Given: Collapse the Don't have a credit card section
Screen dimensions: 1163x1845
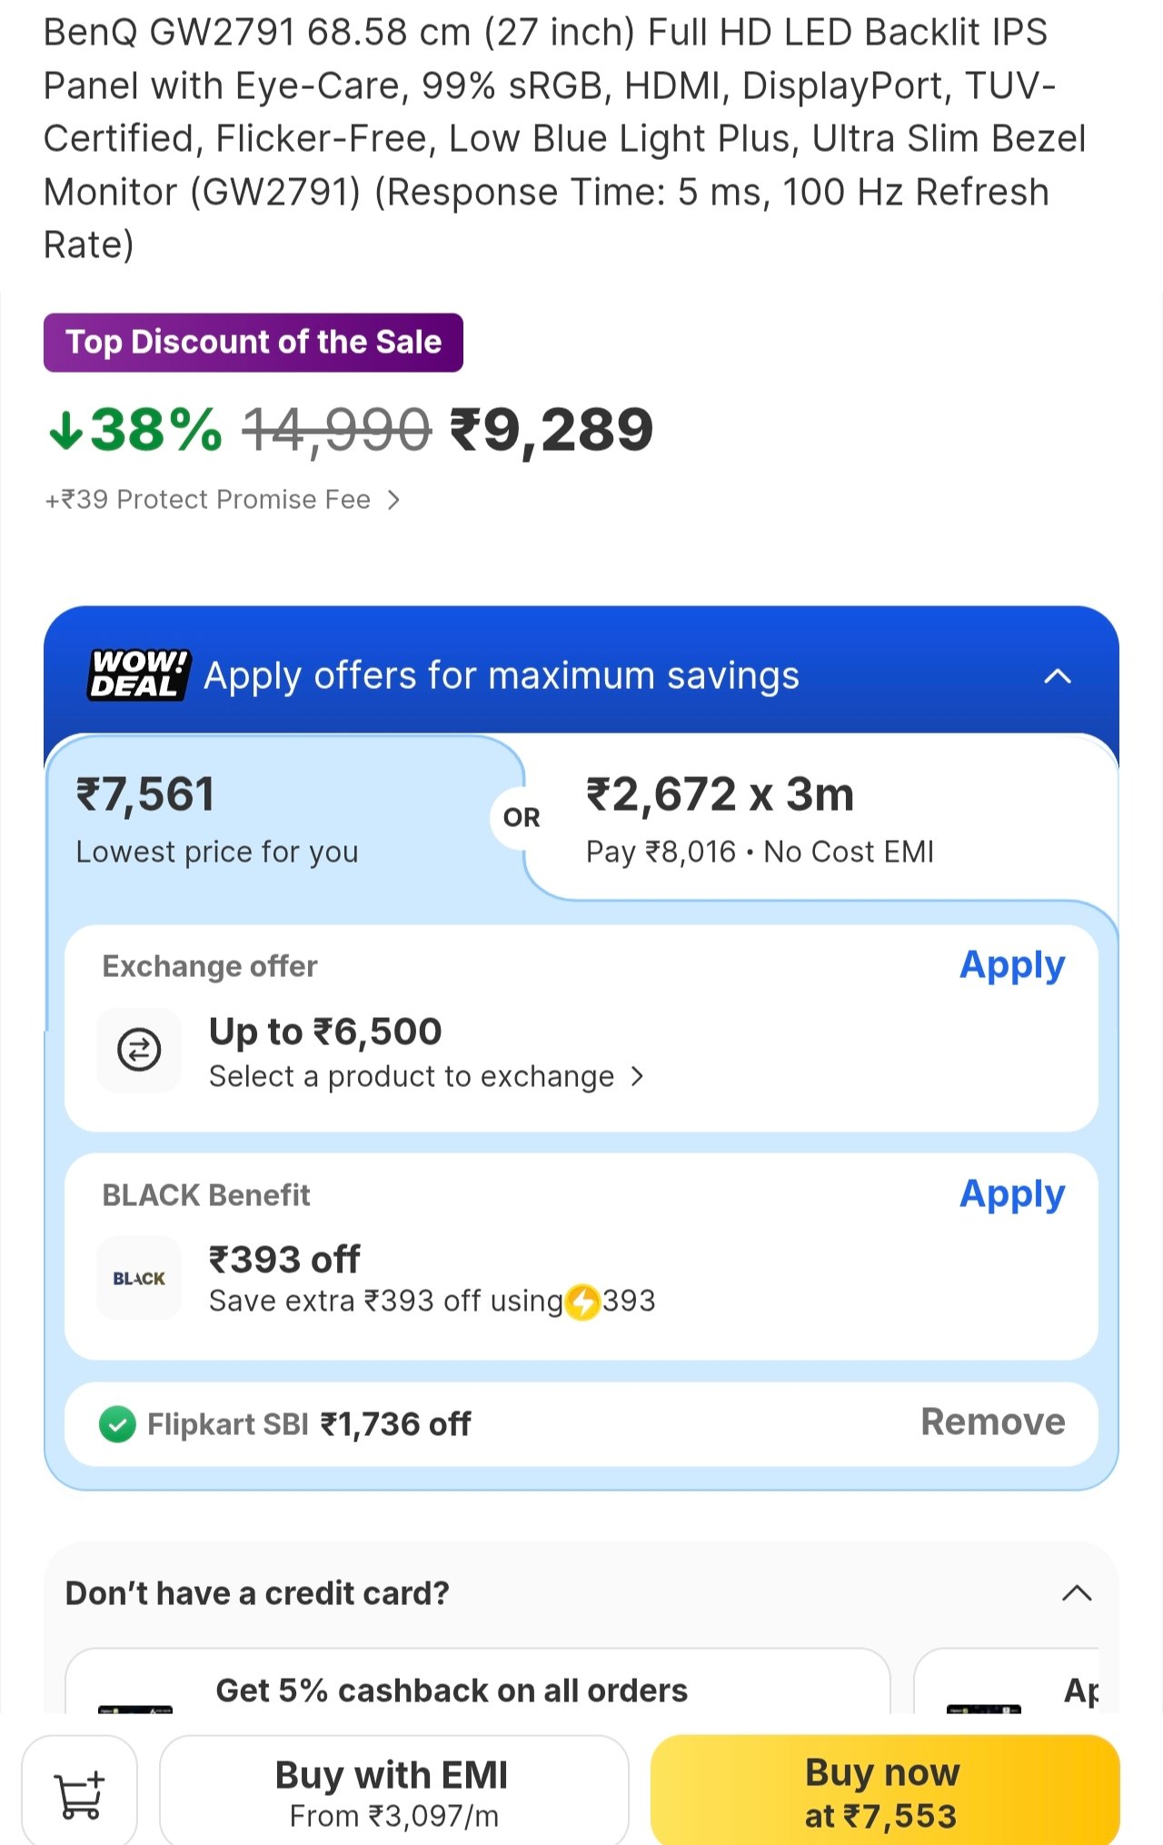Looking at the screenshot, I should 1077,1593.
